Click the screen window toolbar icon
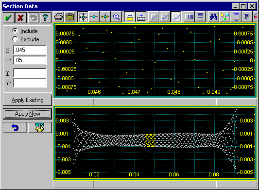 (236, 17)
